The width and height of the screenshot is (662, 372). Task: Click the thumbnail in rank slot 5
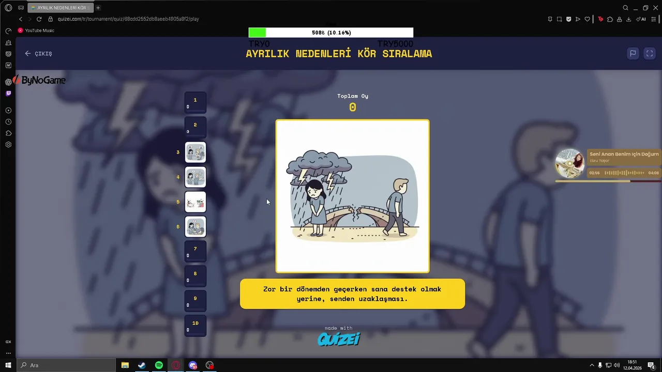[x=195, y=202]
